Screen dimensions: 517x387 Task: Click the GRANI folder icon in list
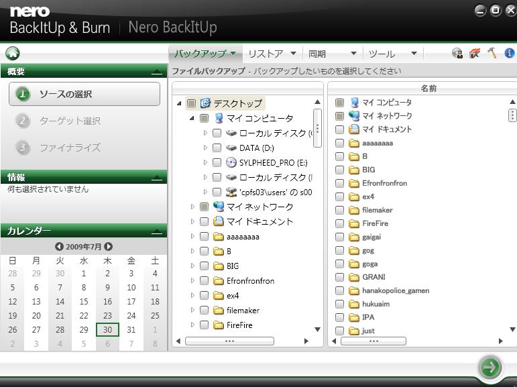click(354, 277)
